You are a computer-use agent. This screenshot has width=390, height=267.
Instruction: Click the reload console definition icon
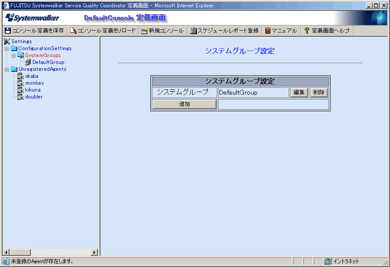[73, 31]
